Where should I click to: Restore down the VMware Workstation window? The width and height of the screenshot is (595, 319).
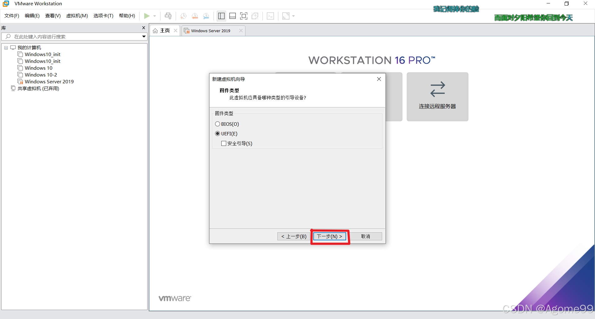point(567,4)
